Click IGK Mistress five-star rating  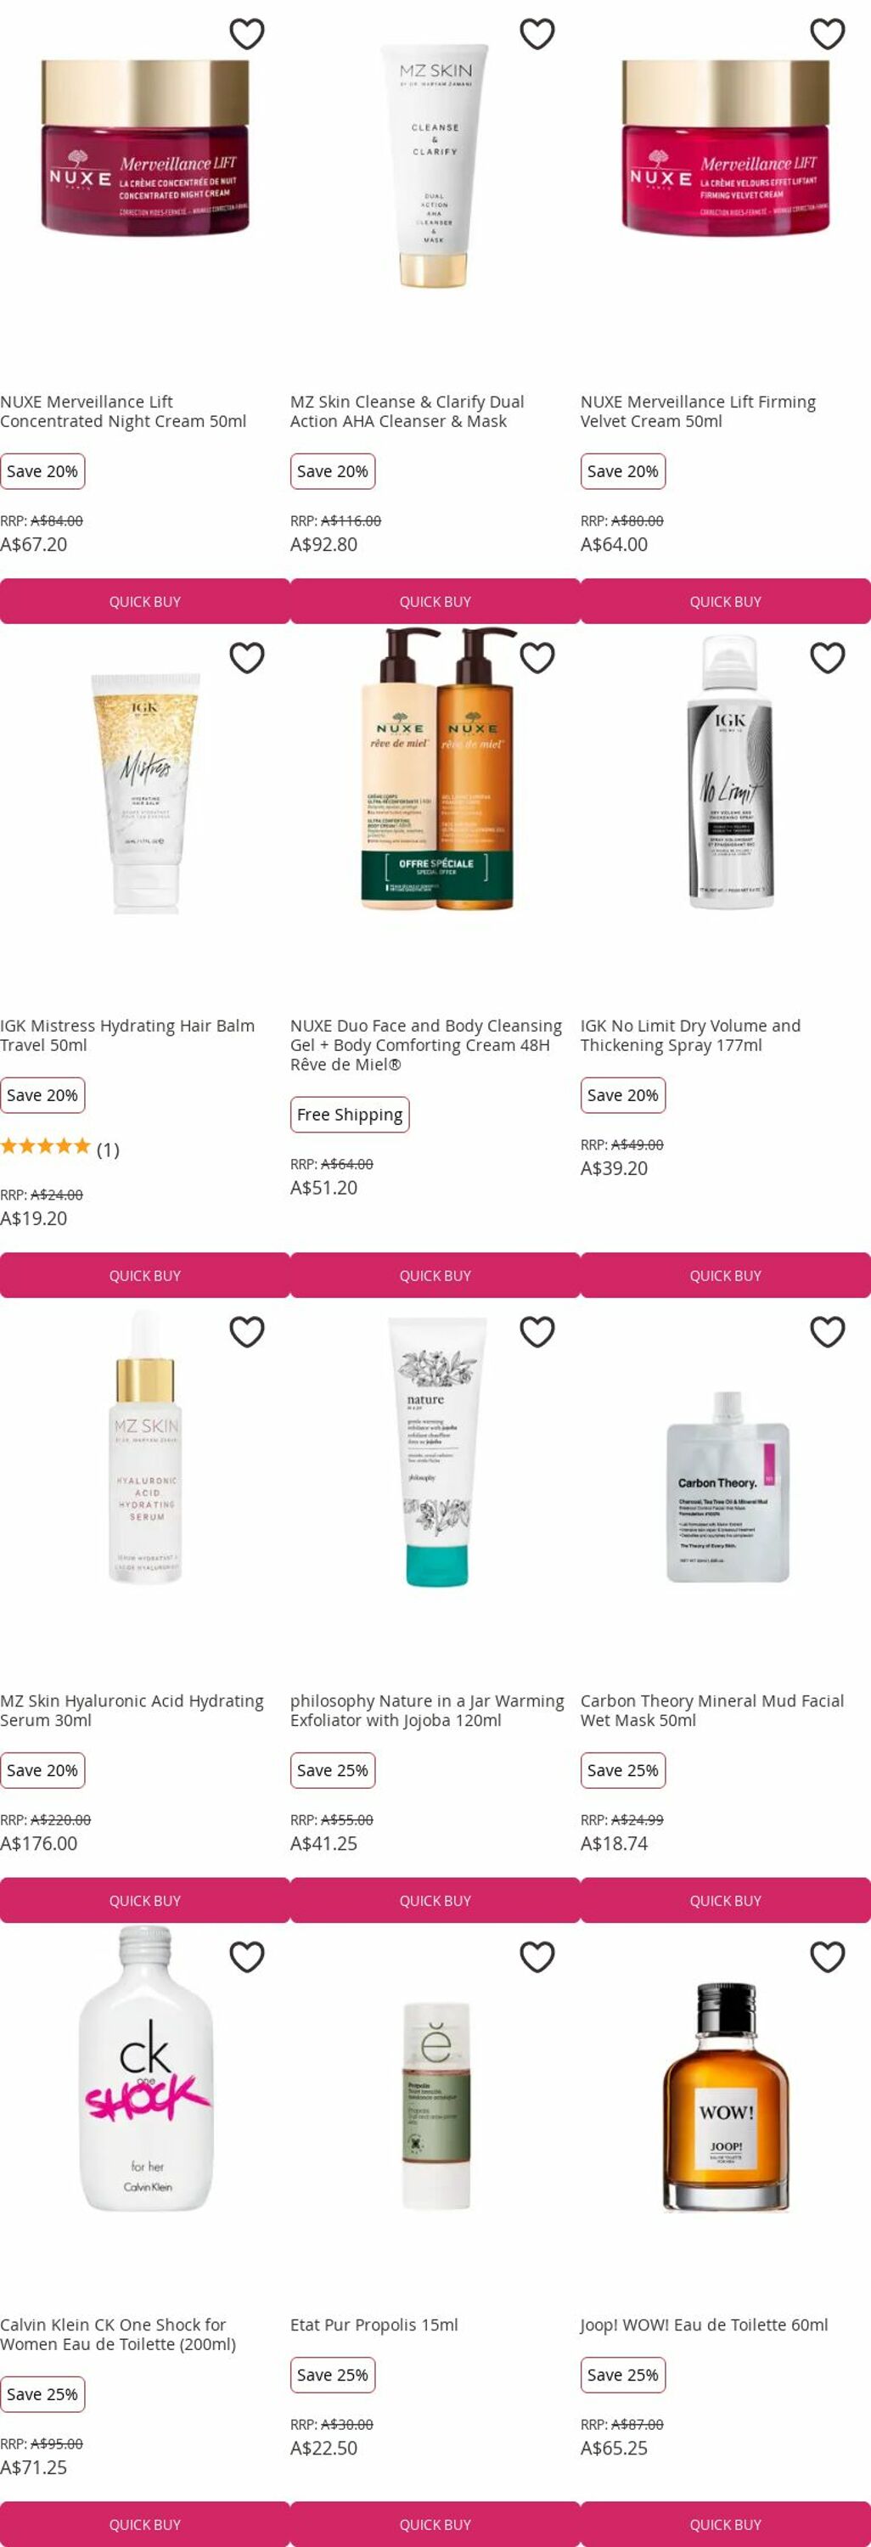tap(46, 1147)
